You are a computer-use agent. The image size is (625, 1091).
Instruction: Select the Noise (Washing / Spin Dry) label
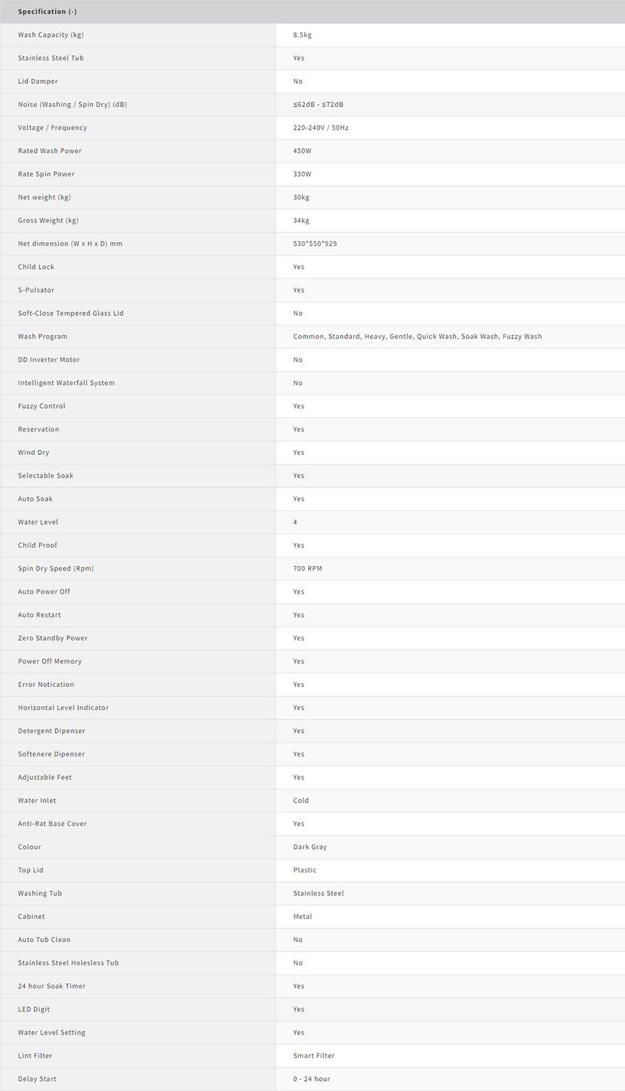[x=72, y=104]
